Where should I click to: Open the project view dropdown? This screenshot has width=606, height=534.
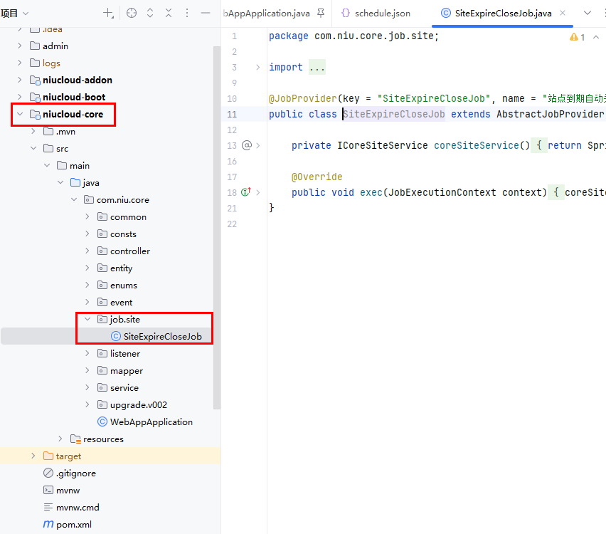click(x=26, y=13)
